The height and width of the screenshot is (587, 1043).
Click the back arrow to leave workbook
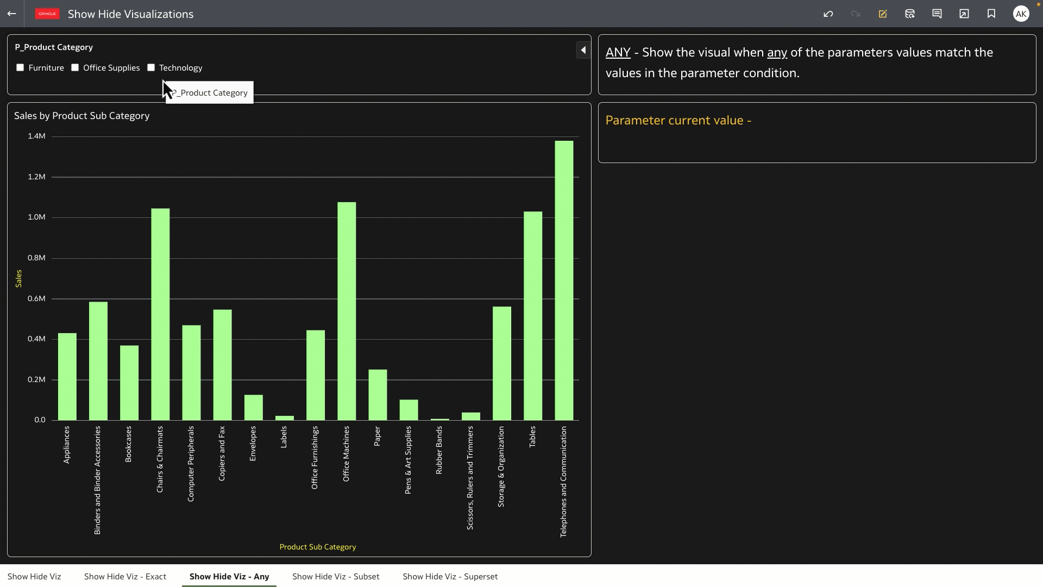pyautogui.click(x=12, y=14)
